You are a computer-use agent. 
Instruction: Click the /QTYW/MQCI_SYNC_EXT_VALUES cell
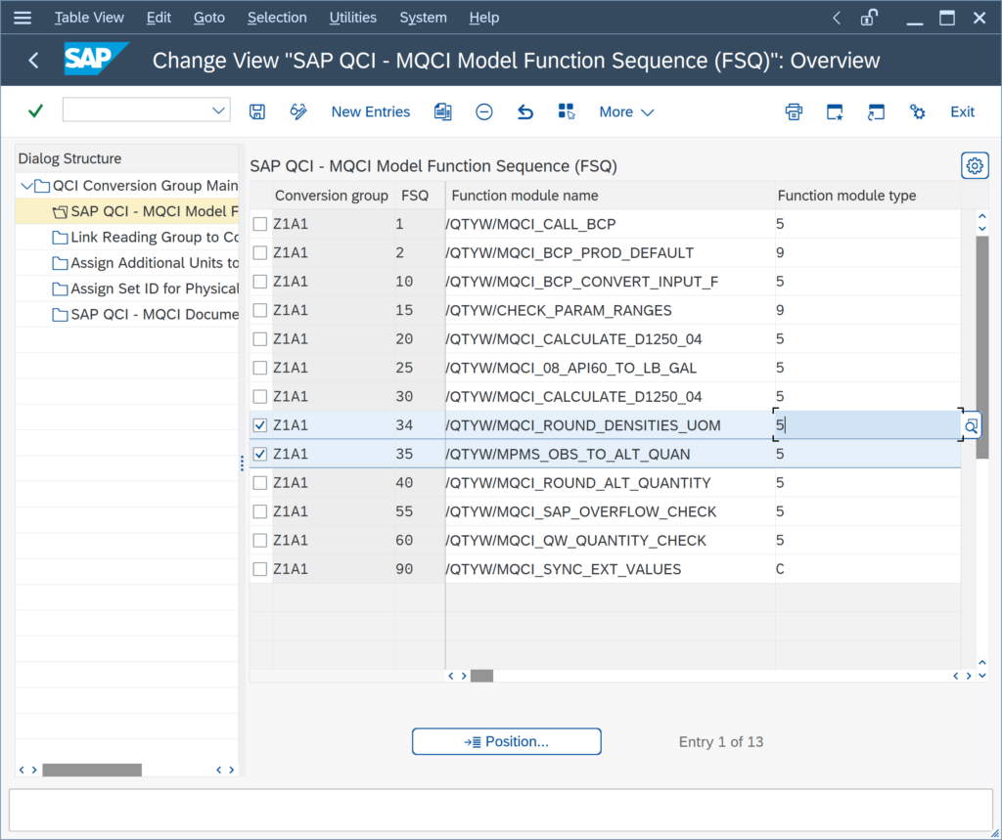coord(611,569)
